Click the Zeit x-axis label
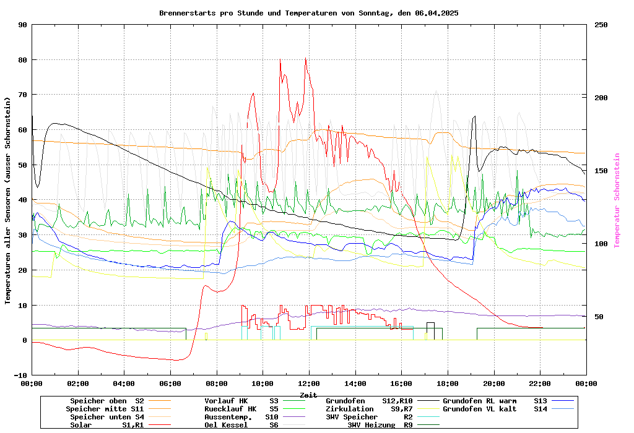This screenshot has width=634, height=433. (308, 395)
